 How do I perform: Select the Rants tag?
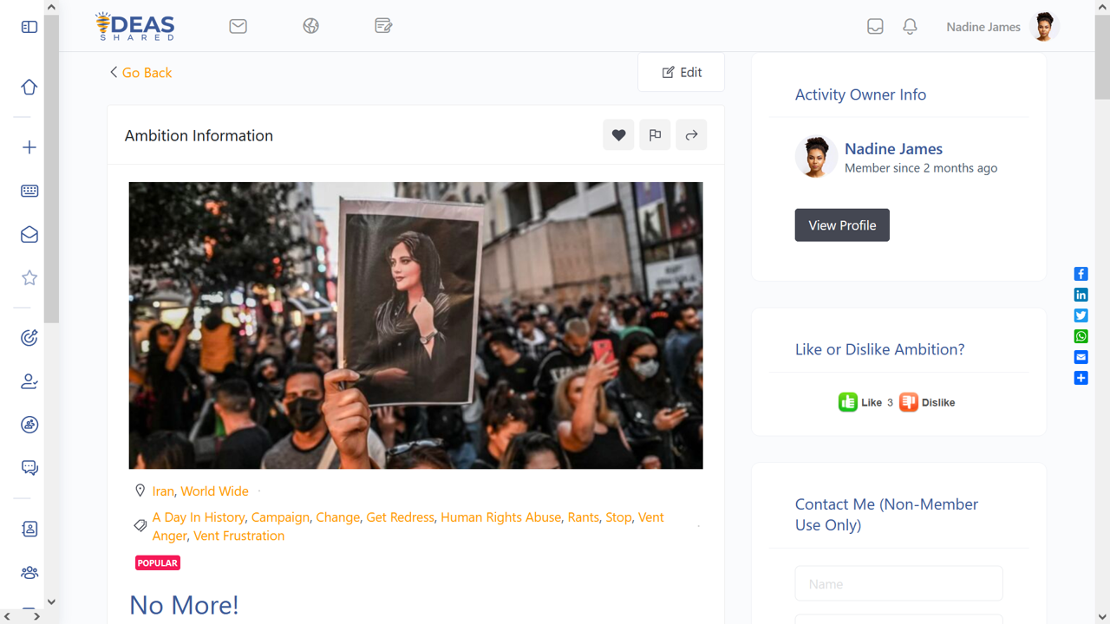point(583,517)
